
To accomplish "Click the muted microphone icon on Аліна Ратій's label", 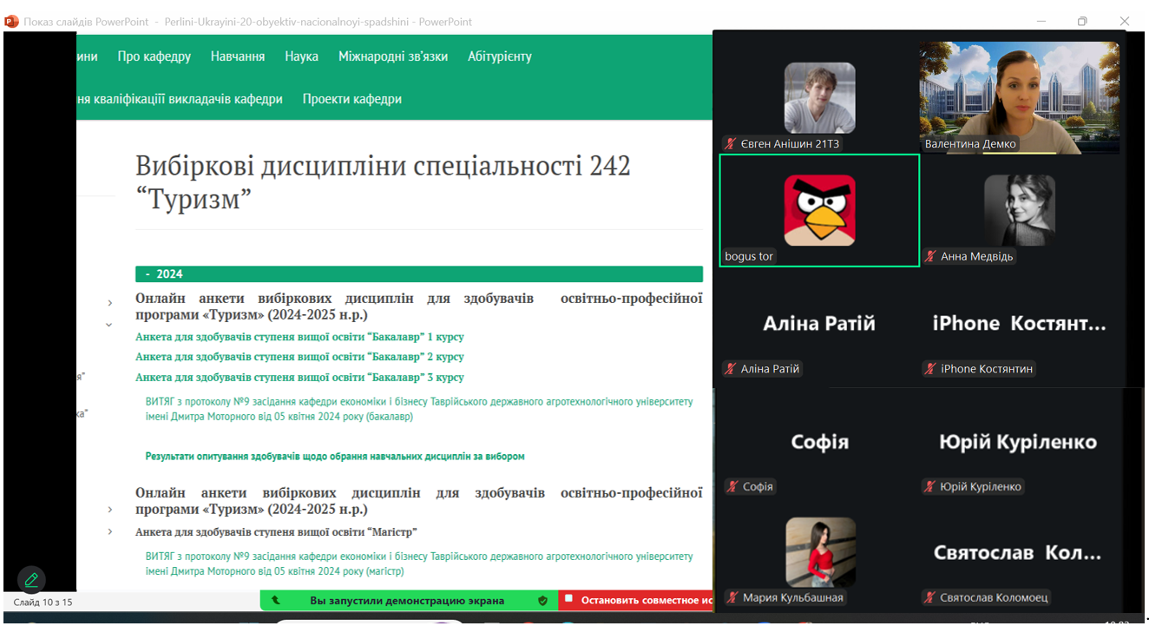I will tap(731, 369).
